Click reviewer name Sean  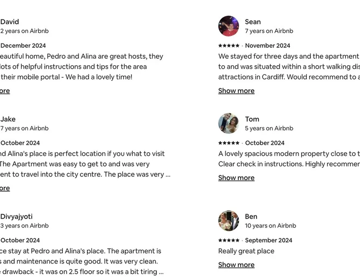tap(253, 22)
